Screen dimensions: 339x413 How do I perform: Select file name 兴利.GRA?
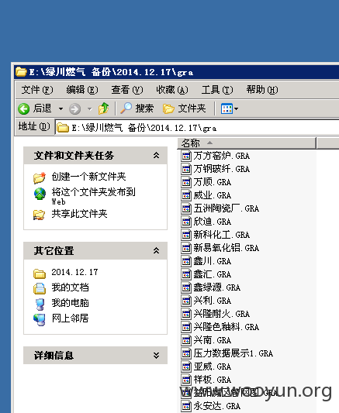213,301
